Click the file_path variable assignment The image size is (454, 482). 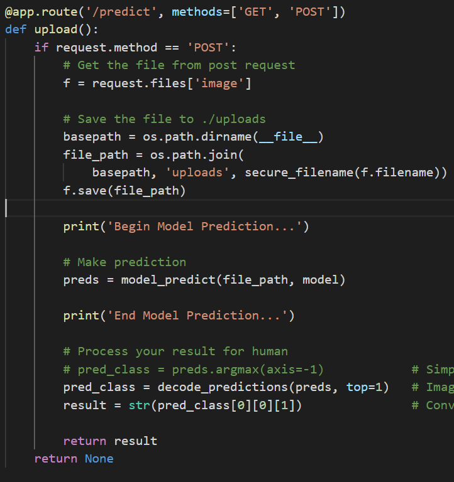(x=96, y=155)
